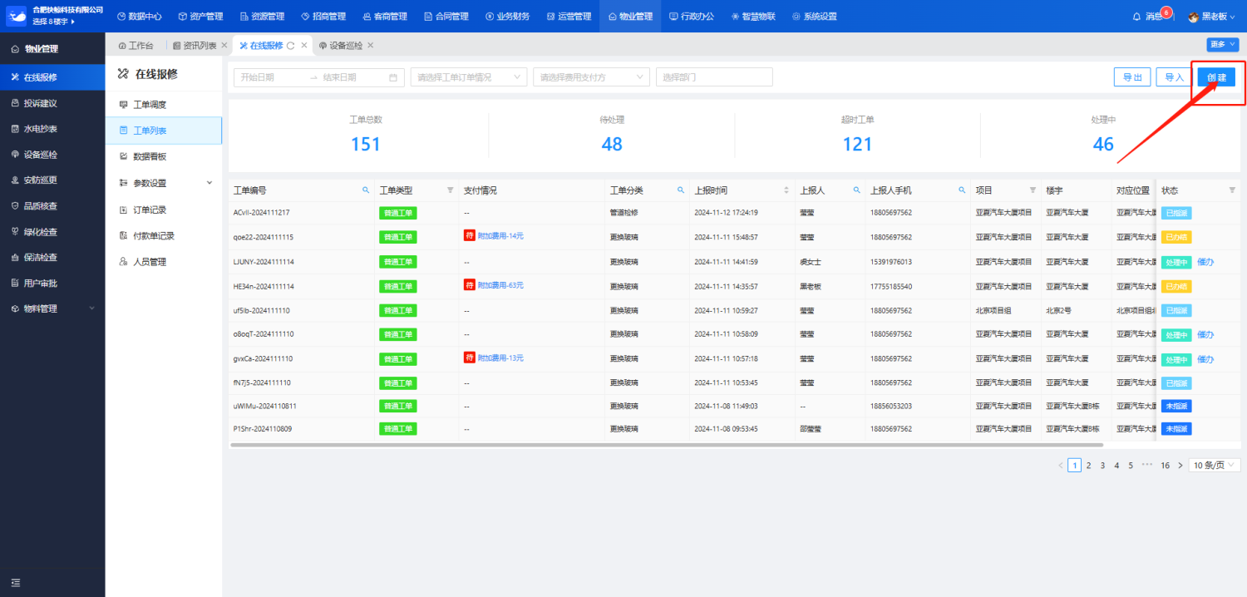Screen dimensions: 1247x597
Task: Open the 数据中心 top menu
Action: point(139,17)
